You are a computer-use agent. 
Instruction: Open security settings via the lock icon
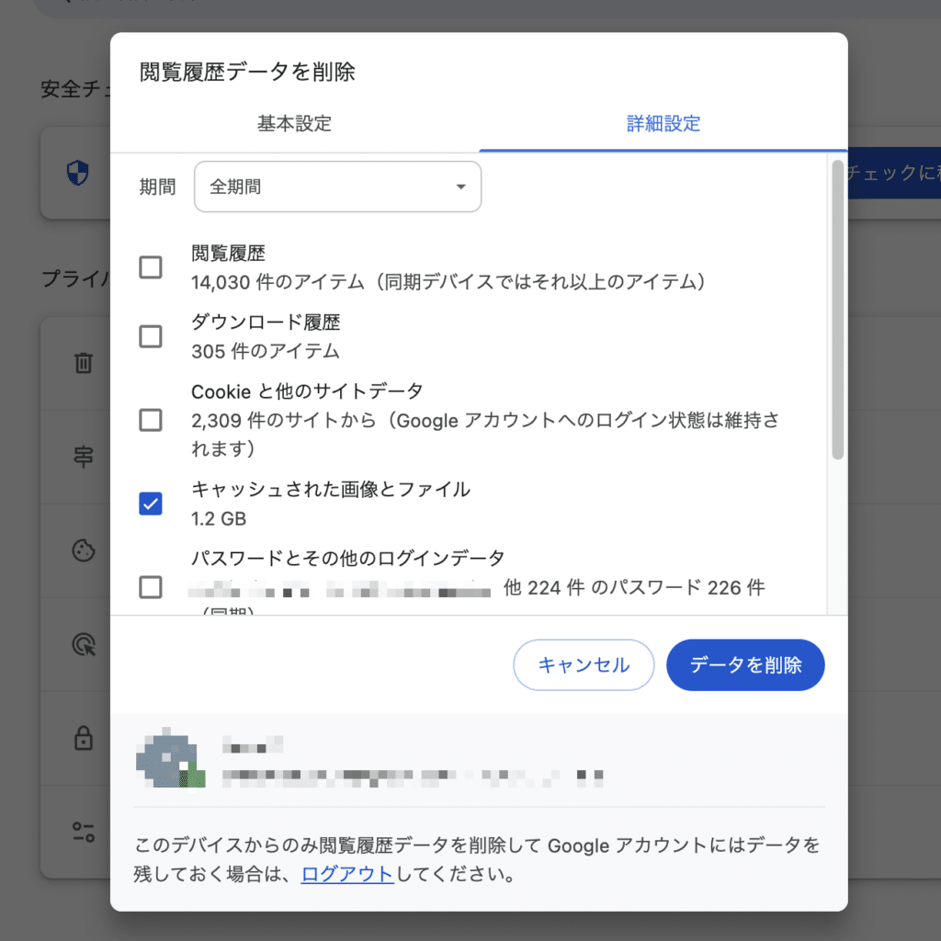pyautogui.click(x=82, y=738)
